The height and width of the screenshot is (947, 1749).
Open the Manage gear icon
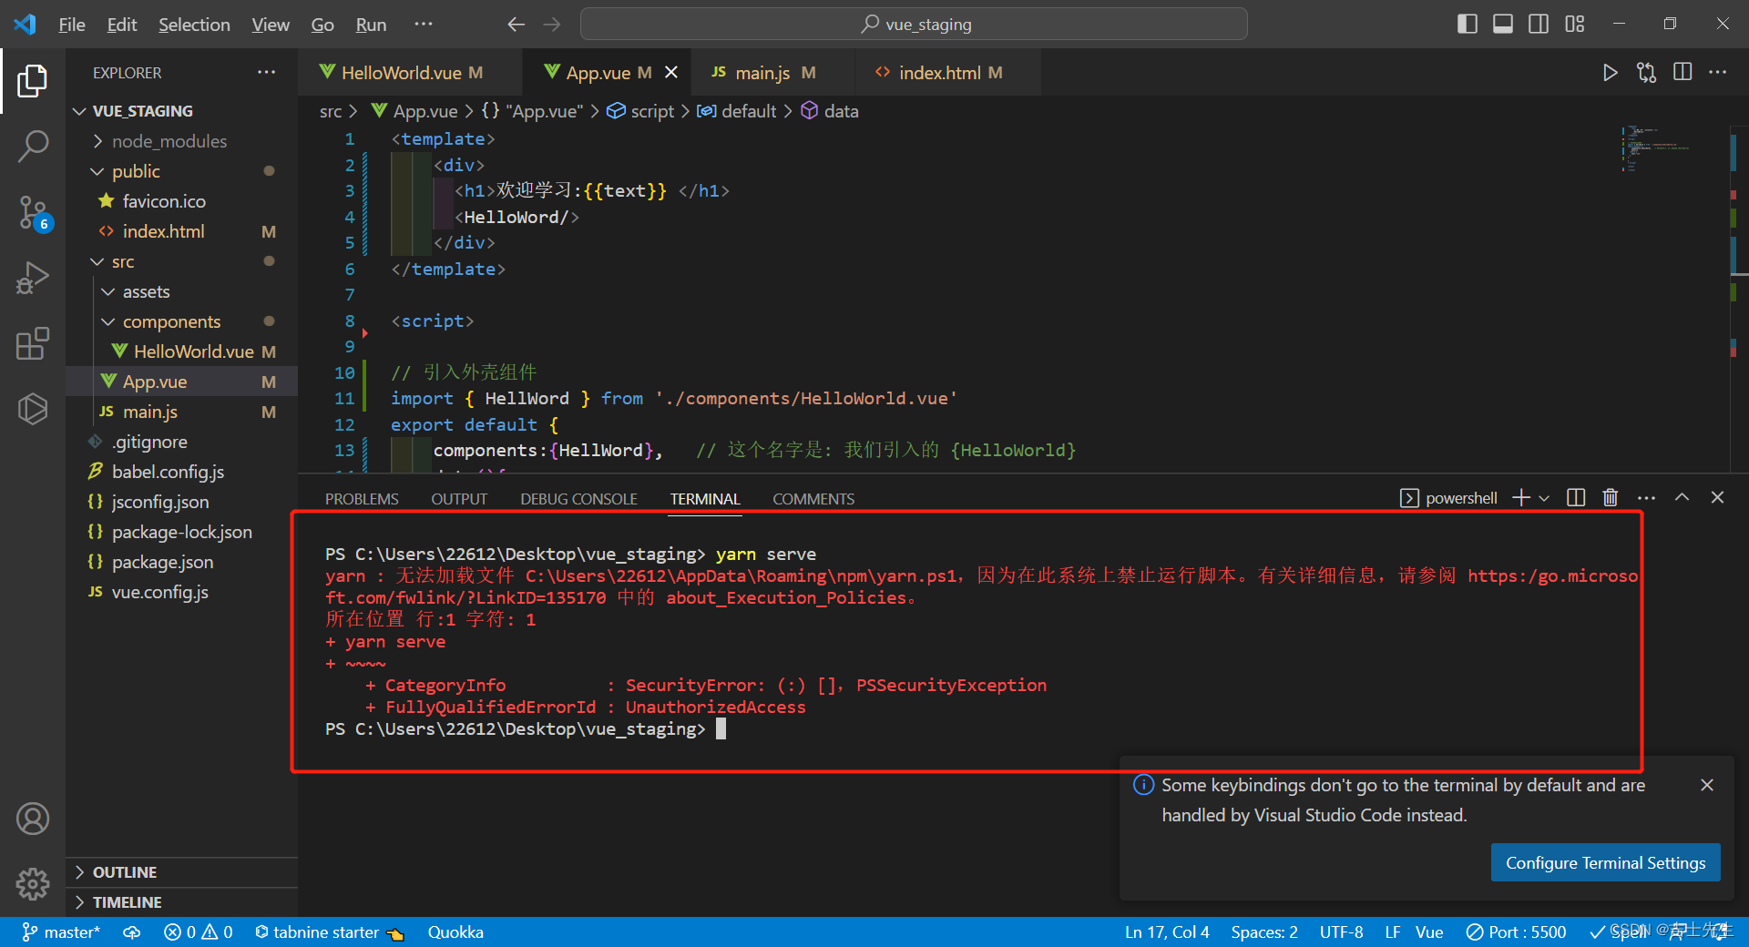tap(33, 883)
